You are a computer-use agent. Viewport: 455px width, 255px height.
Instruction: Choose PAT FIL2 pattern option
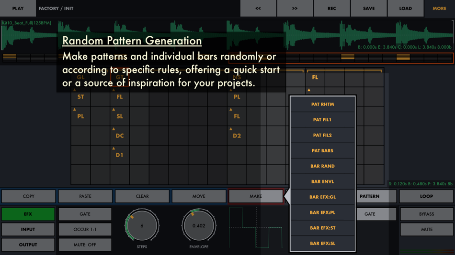[323, 135]
